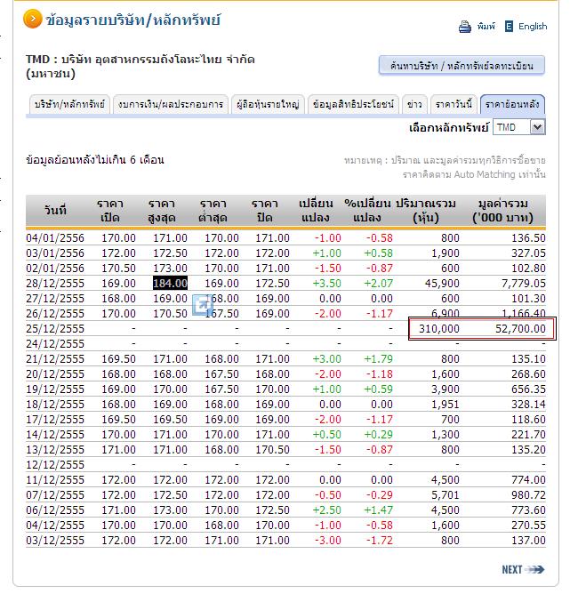Screen dimensions: 570x594
Task: Click the date 02/01/2556
Action: coord(55,269)
